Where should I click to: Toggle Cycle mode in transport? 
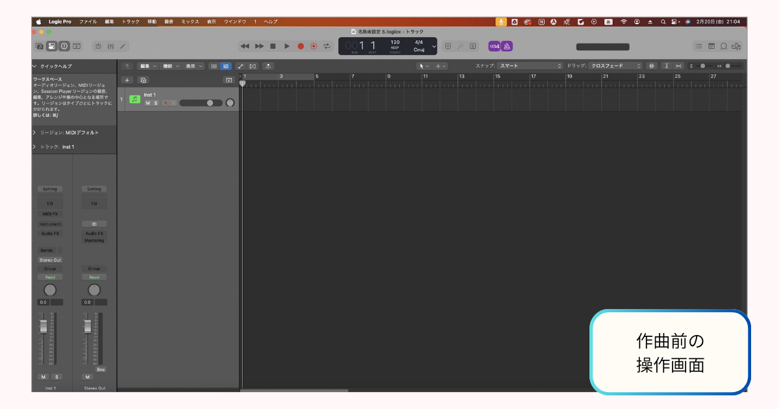[x=327, y=46]
